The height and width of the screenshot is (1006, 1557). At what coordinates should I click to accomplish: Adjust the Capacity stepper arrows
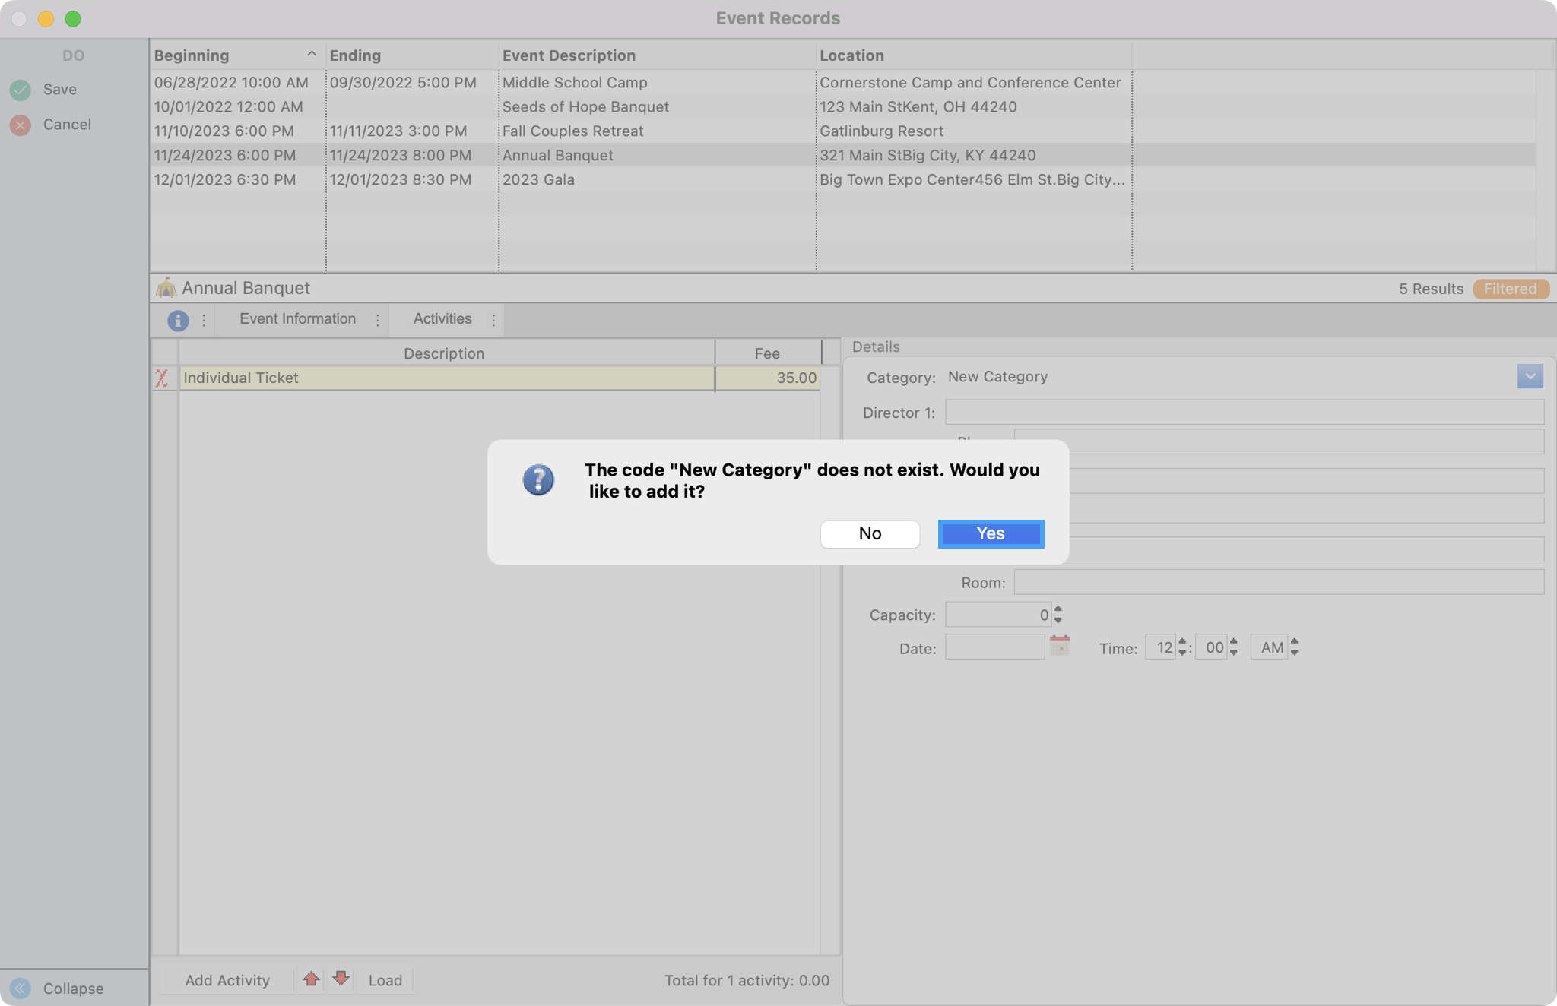click(1058, 615)
